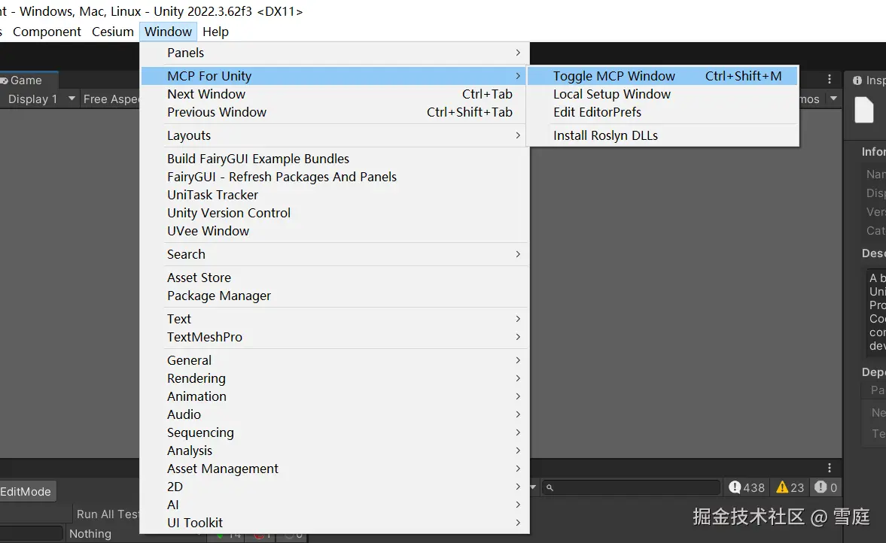
Task: Select FairyGUI Refresh Packages And Panels
Action: pos(334,177)
